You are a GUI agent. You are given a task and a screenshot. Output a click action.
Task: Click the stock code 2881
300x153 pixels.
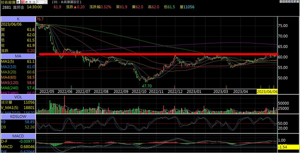click(7, 7)
